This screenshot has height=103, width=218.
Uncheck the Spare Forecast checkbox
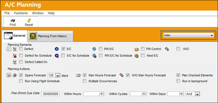pyautogui.click(x=21, y=75)
